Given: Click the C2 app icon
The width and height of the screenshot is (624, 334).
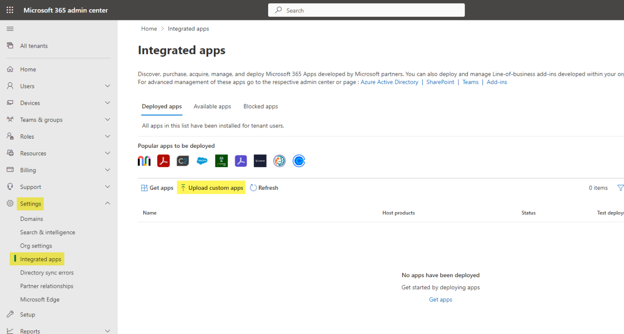Looking at the screenshot, I should coord(183,161).
